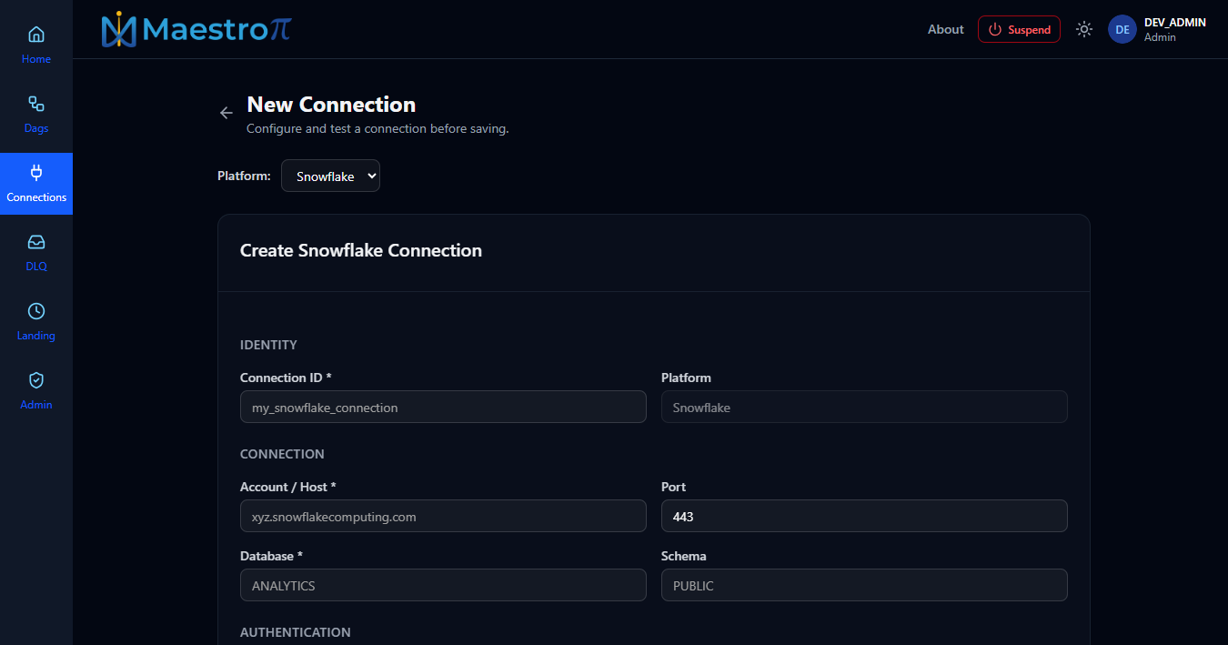Click the DEV_ADMIN username text

coord(1174,23)
